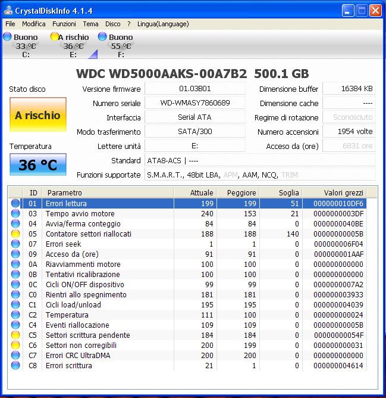The width and height of the screenshot is (386, 398).
Task: Click the Standard field ATA8-ACS
Action: pos(260,160)
